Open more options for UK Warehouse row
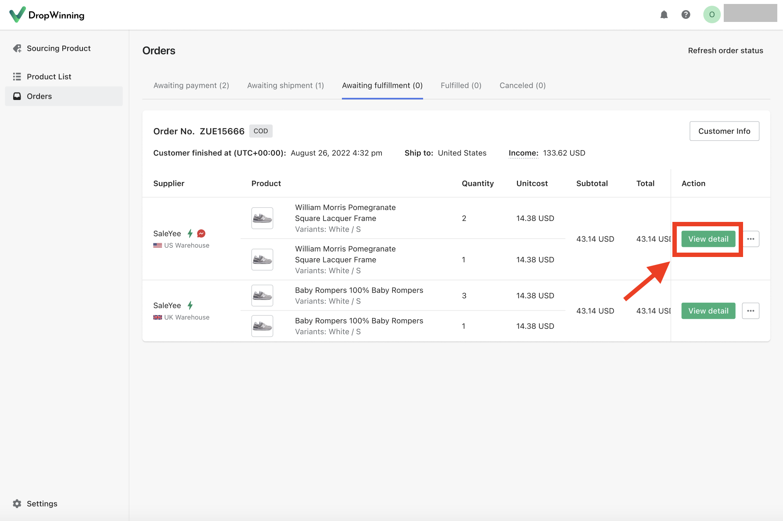The width and height of the screenshot is (783, 521). [x=751, y=311]
